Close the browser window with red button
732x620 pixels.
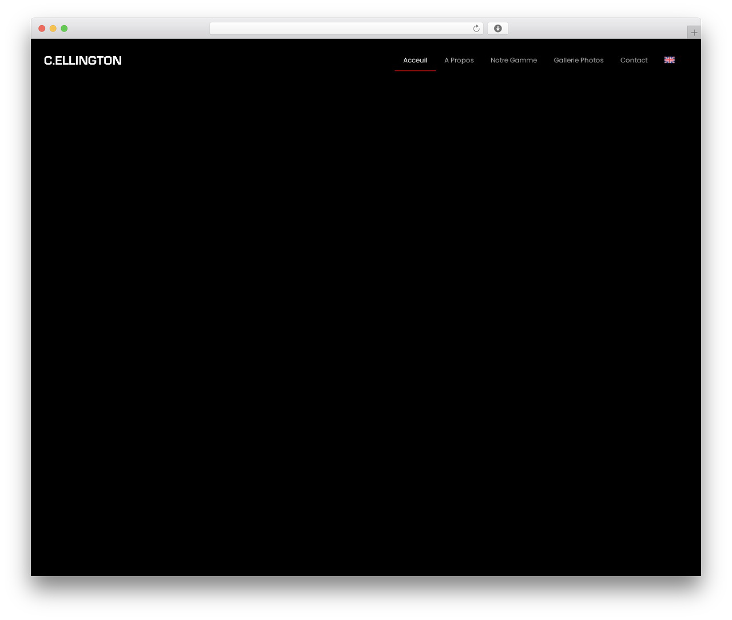(x=42, y=29)
